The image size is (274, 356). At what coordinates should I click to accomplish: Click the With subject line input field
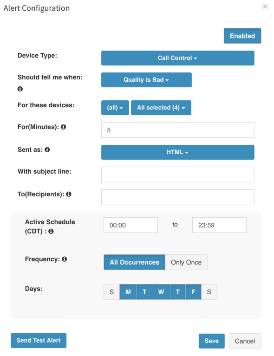click(178, 175)
